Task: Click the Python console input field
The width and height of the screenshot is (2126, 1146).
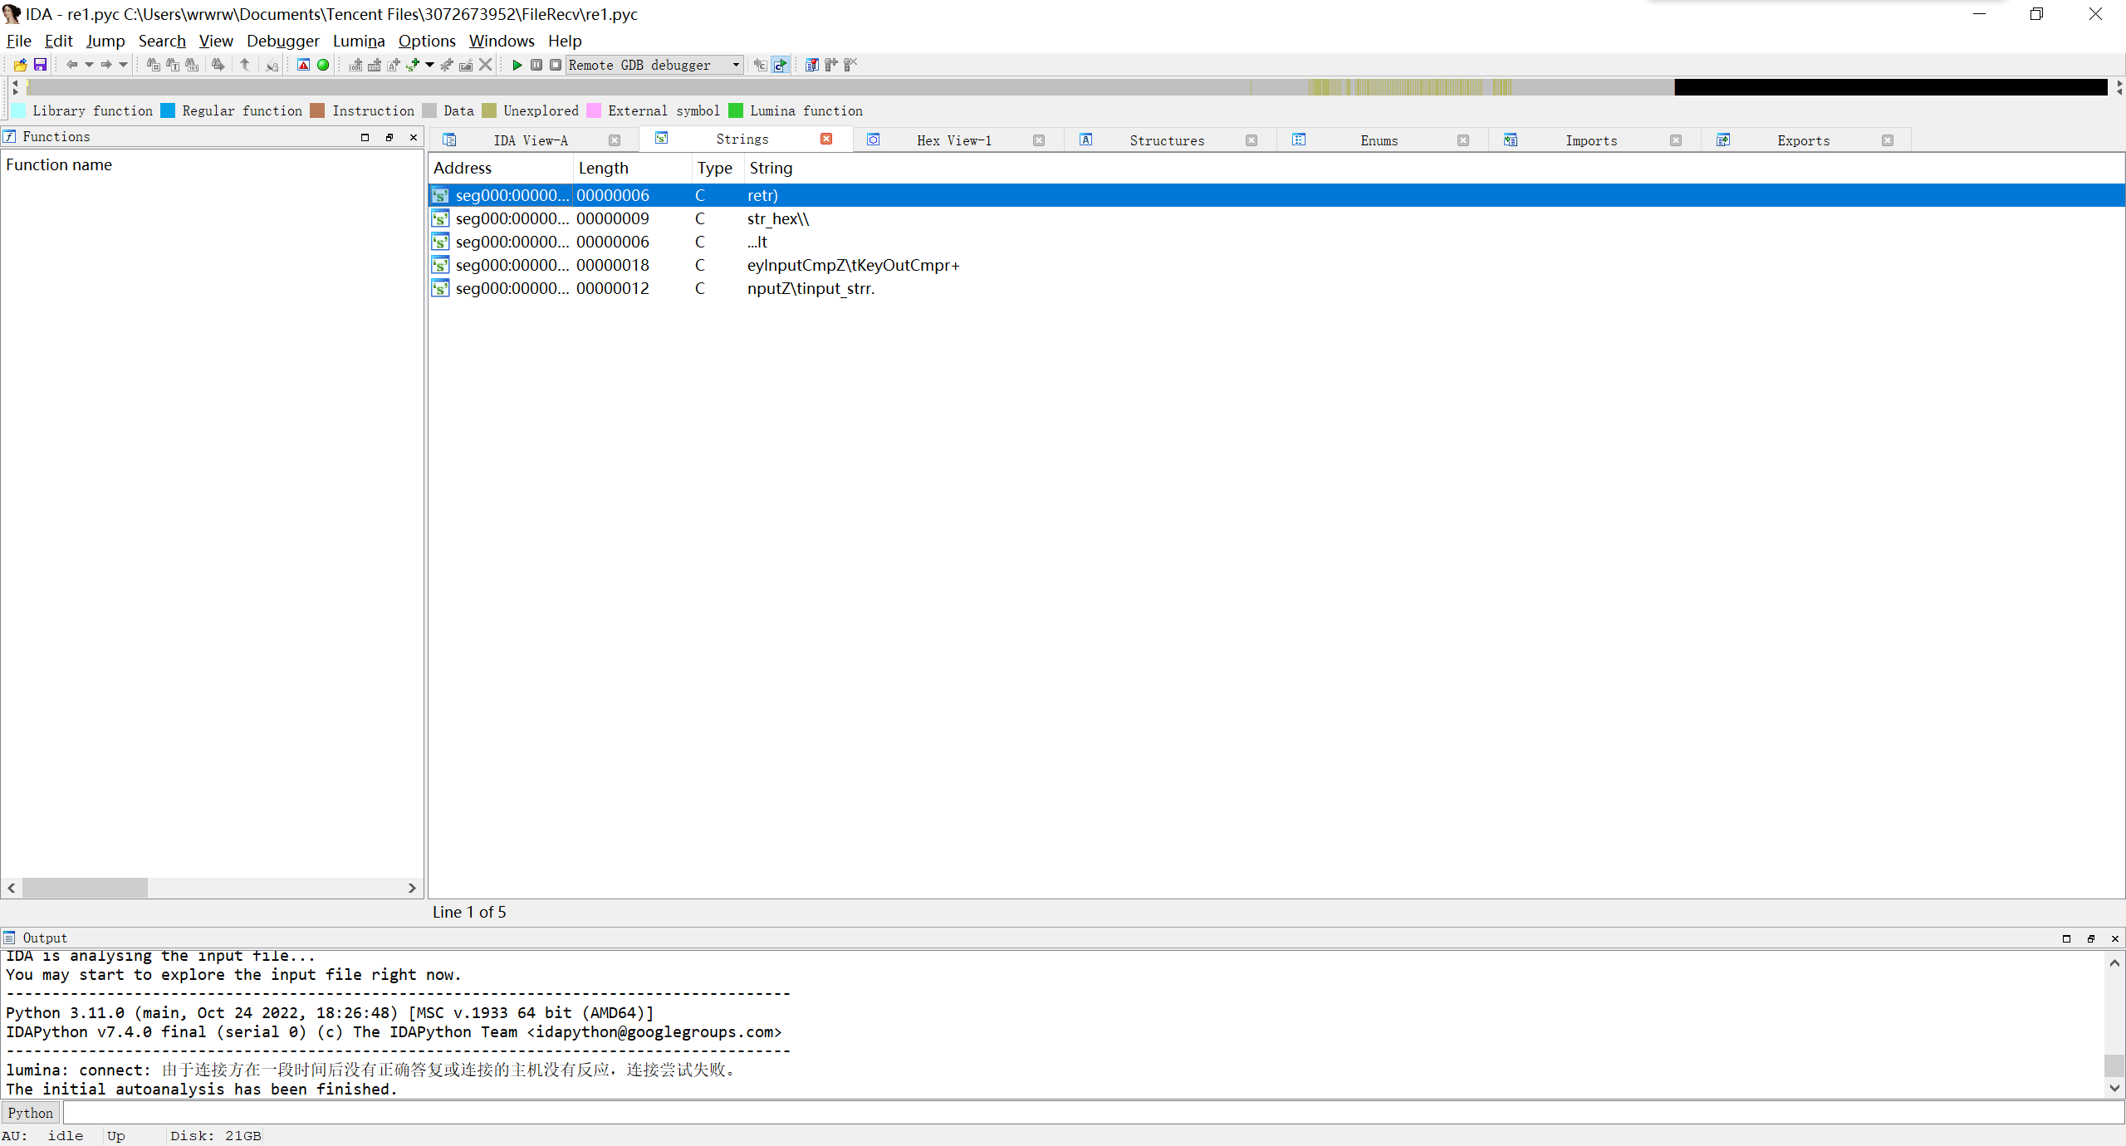Action: (1080, 1113)
